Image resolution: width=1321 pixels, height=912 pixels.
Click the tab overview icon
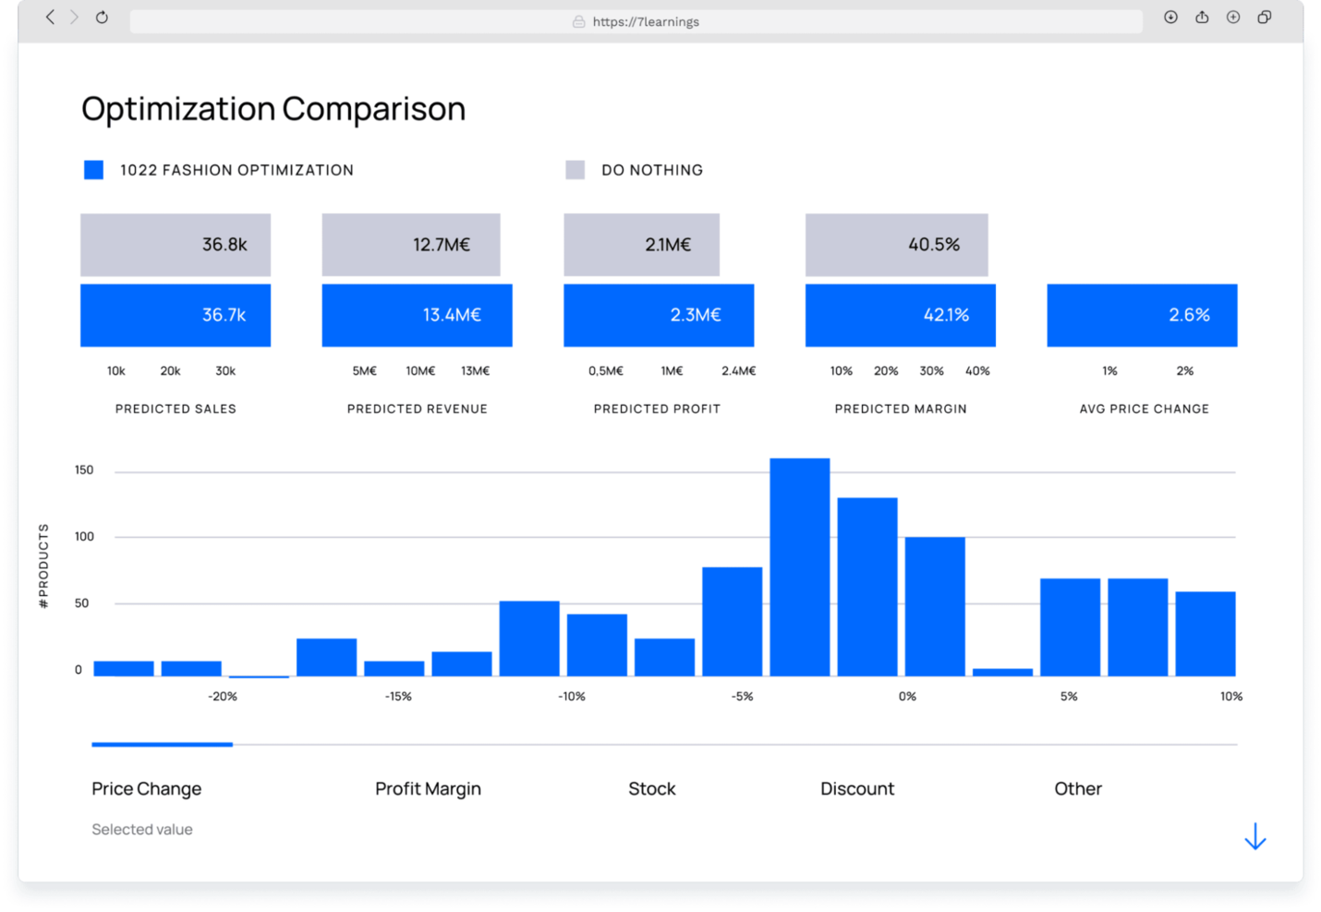pos(1264,17)
